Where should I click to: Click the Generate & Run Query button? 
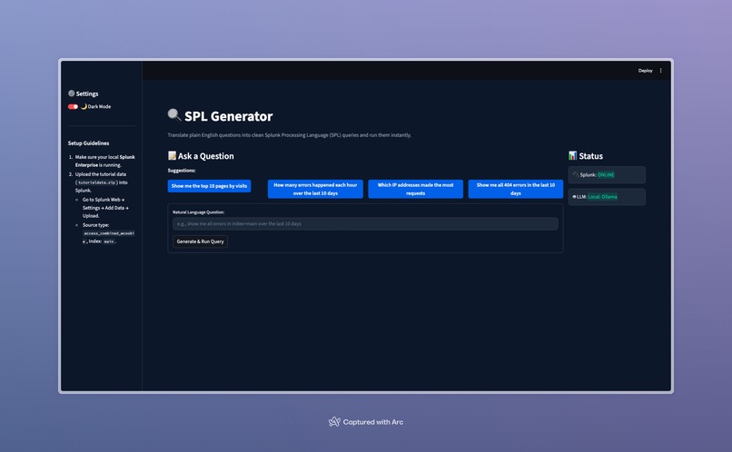click(201, 241)
